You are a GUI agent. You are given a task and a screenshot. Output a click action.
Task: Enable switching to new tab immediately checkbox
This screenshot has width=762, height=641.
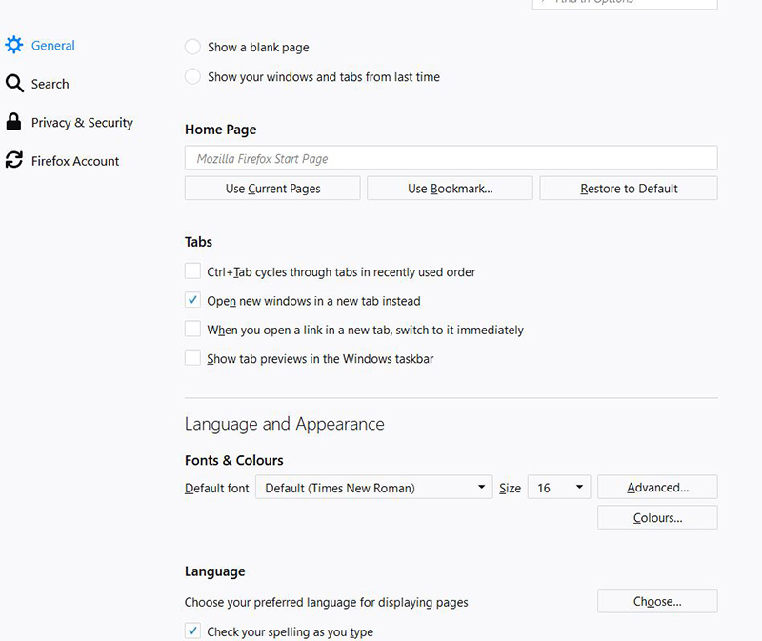pos(192,330)
